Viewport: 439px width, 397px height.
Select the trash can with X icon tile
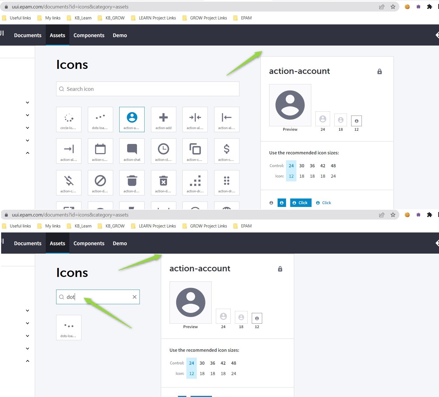click(164, 183)
